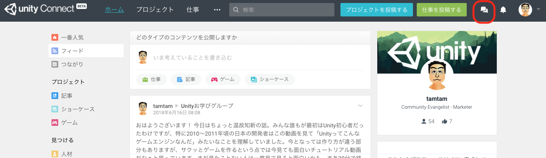Screen dimensions: 546x158
Task: Choose the ゲーム content type chip
Action: coord(223,79)
